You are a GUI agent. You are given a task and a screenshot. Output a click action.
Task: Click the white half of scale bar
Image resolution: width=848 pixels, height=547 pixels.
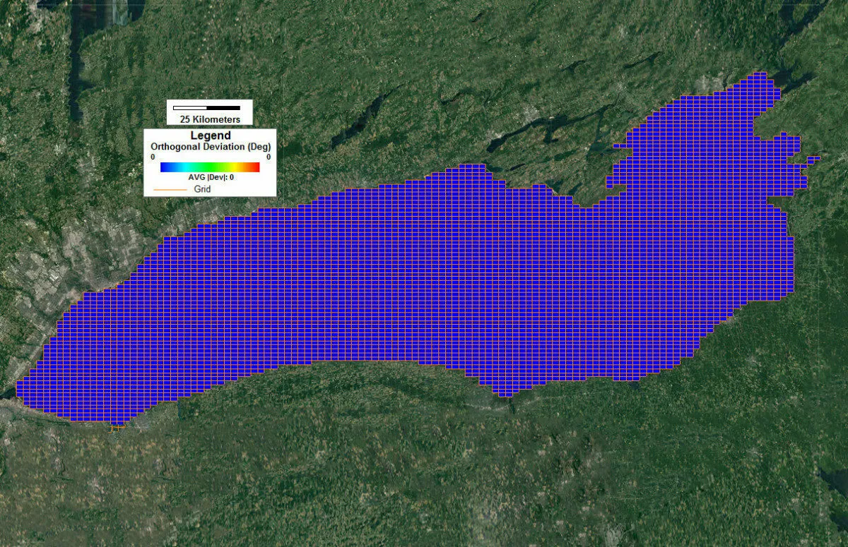click(x=190, y=108)
